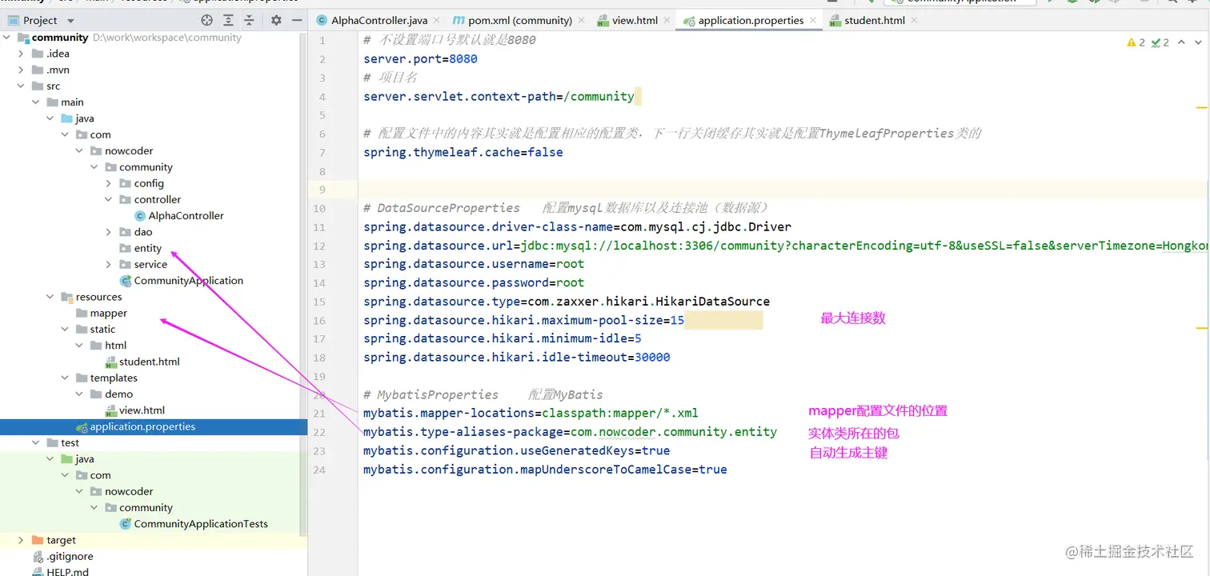Click the mapper folder icon
Viewport: 1210px width, 576px height.
tap(82, 313)
